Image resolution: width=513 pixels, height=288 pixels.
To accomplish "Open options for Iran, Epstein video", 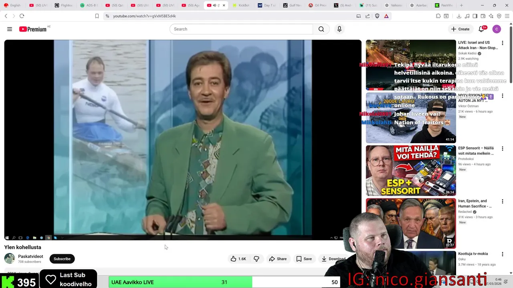I will 503,201.
